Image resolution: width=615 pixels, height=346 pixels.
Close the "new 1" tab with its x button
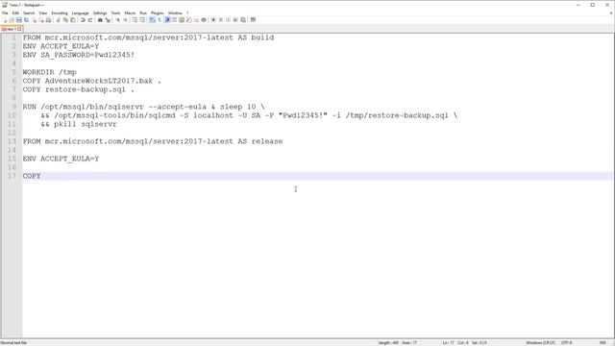[19, 29]
